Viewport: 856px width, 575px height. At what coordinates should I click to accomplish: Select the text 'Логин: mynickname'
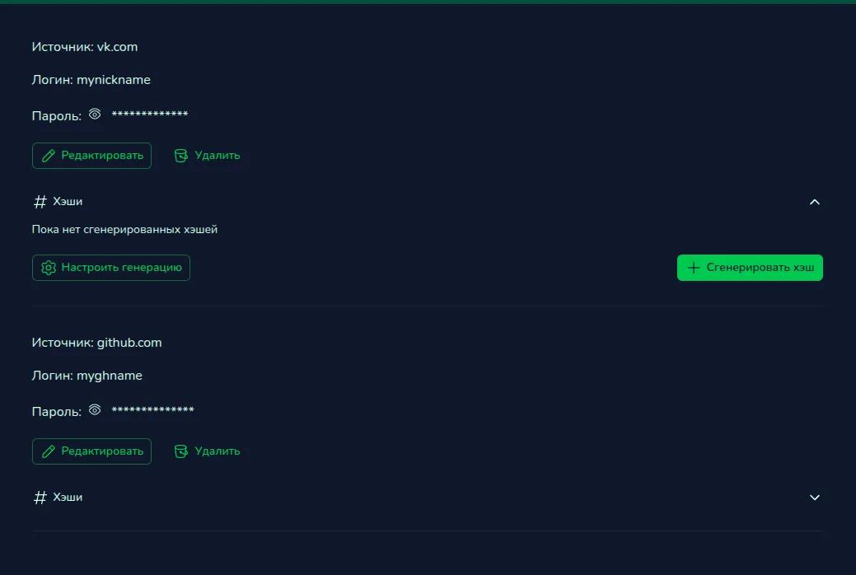click(91, 80)
